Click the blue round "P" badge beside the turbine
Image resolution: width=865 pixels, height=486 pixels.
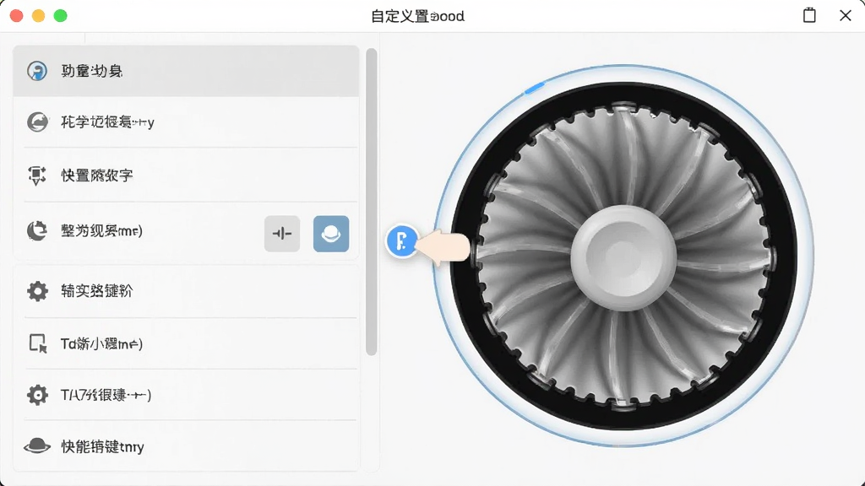pos(402,240)
